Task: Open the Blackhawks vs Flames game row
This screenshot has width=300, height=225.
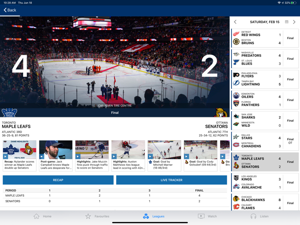Action: [265, 202]
